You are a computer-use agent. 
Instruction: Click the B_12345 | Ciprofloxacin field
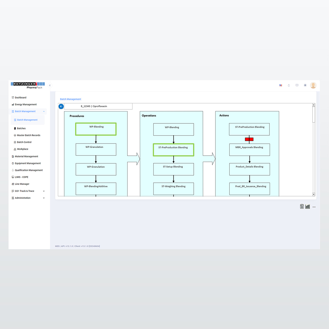pos(98,106)
